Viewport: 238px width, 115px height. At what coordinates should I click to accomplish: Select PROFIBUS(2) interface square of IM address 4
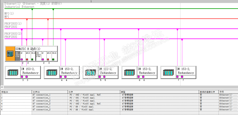(x=65, y=77)
